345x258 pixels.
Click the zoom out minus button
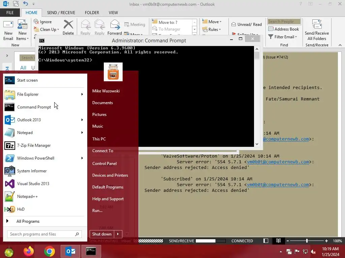[x=287, y=241]
